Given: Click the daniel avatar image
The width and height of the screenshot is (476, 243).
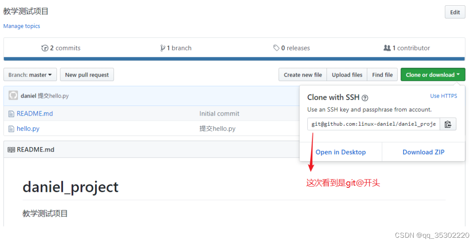Looking at the screenshot, I should point(13,95).
